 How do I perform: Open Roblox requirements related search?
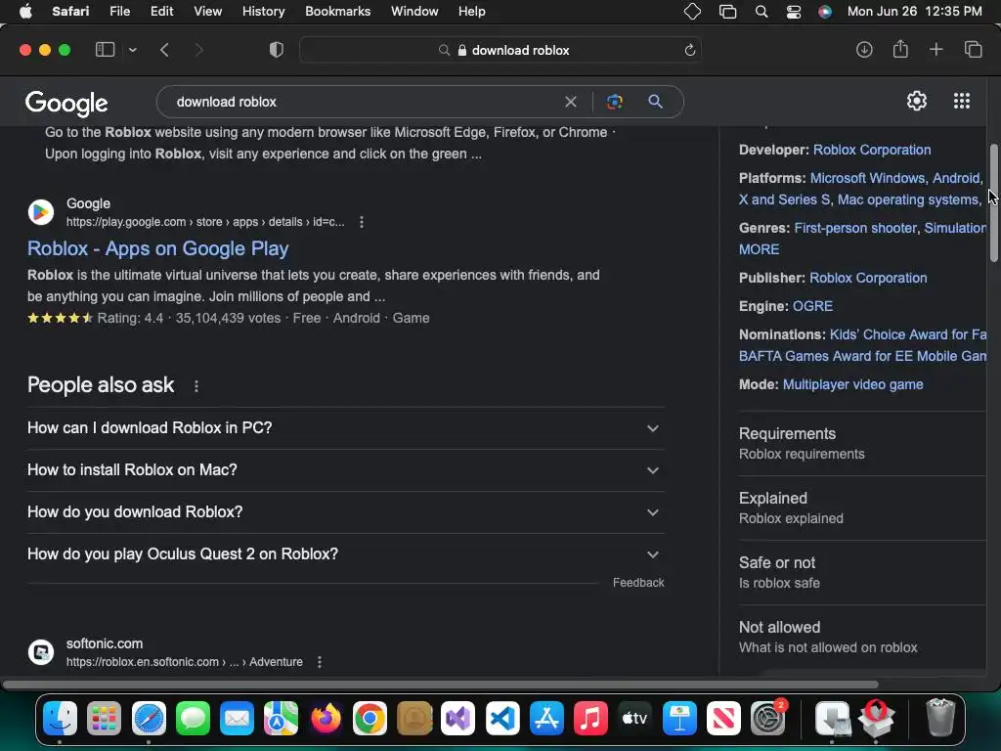click(862, 443)
